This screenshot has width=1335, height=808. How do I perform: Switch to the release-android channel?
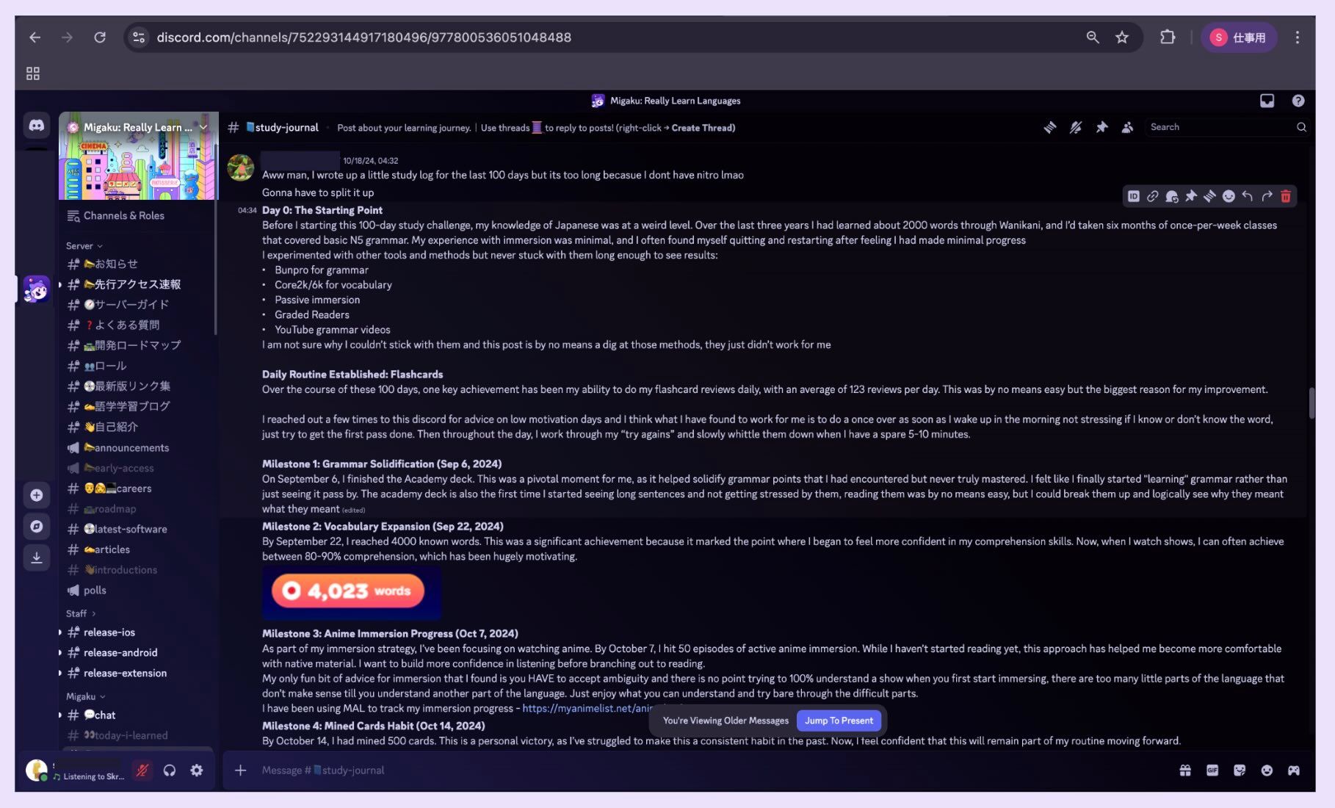[120, 652]
